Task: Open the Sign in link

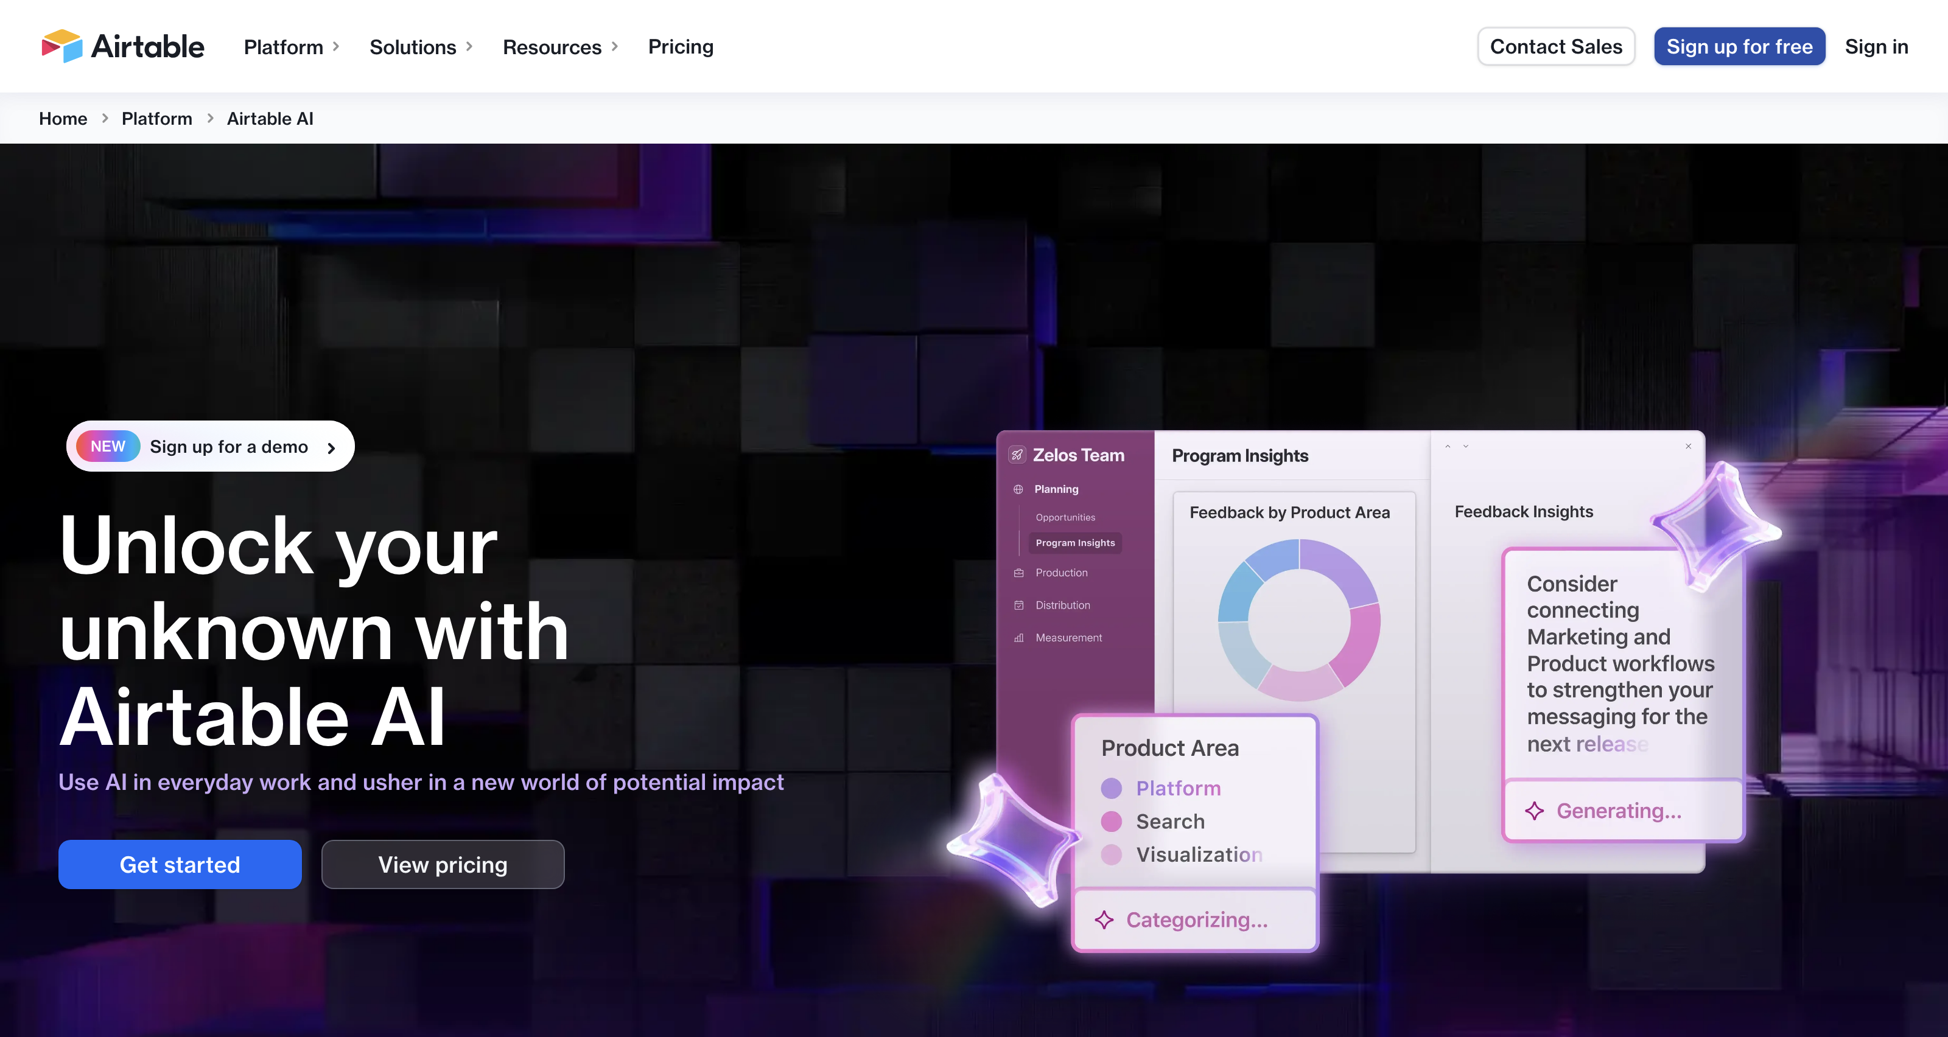Action: pyautogui.click(x=1876, y=47)
